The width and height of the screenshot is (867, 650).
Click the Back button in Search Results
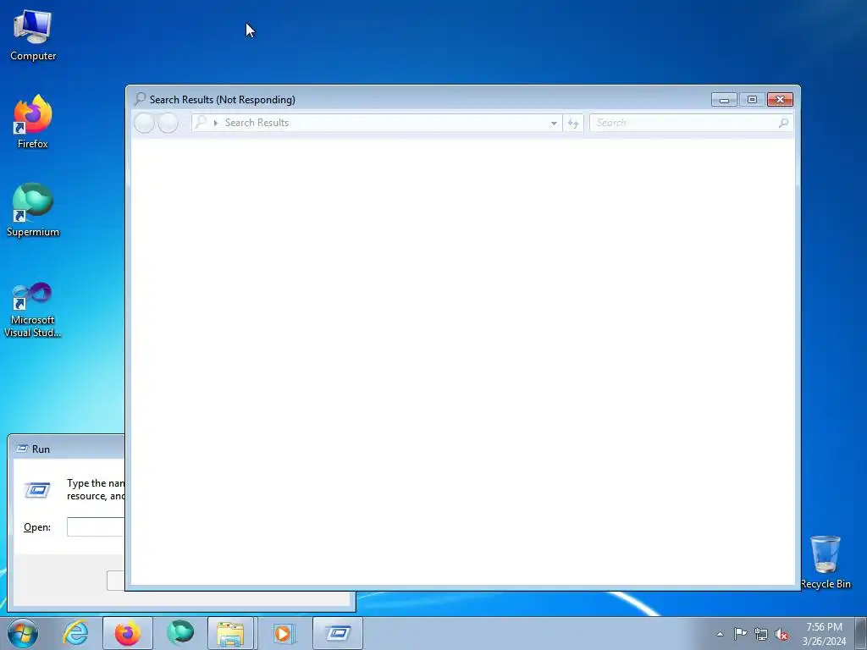coord(144,123)
